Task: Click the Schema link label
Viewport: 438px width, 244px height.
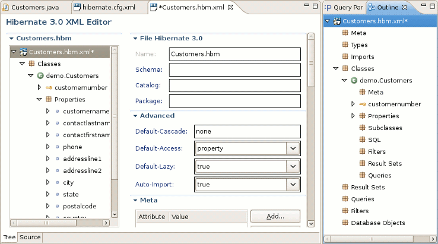Action: click(145, 70)
